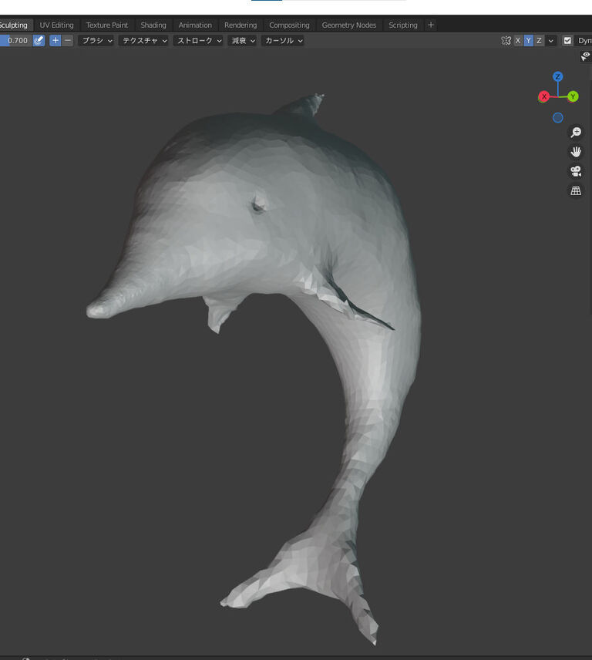
Task: Open the テクスチャ dropdown
Action: (x=143, y=40)
